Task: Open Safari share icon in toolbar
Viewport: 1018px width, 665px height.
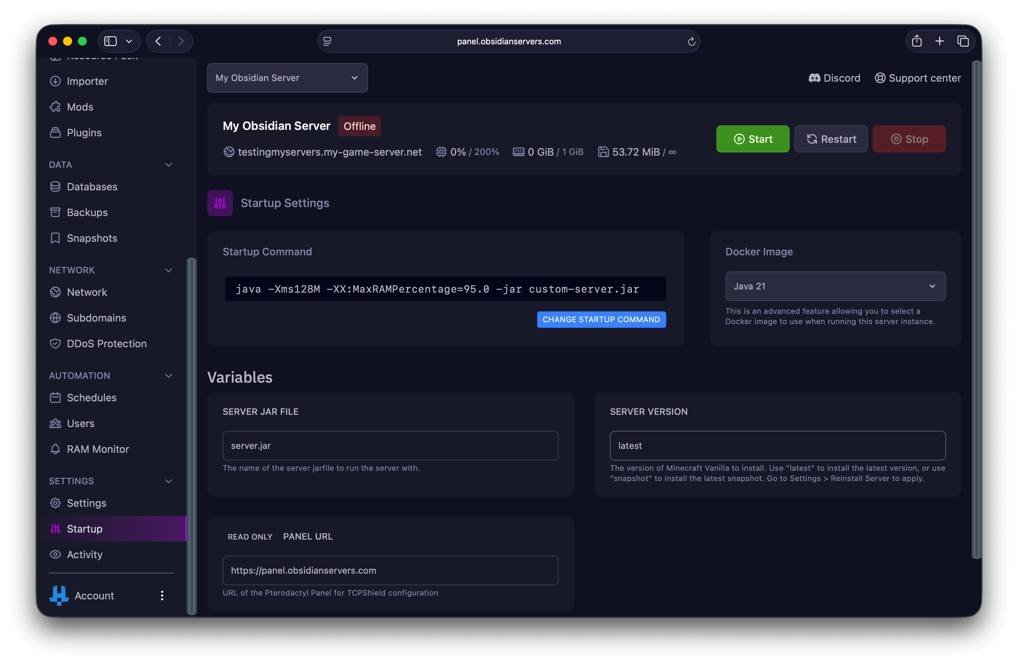Action: coord(917,41)
